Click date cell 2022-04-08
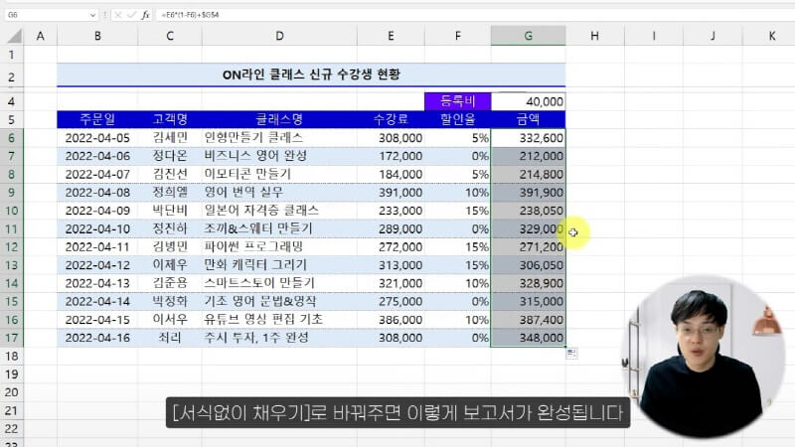Image resolution: width=795 pixels, height=447 pixels. point(97,193)
